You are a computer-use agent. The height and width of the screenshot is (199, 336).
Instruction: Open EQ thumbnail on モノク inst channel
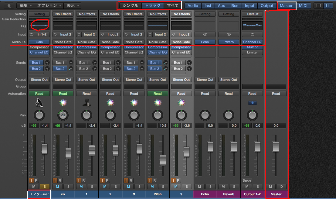tap(39, 26)
